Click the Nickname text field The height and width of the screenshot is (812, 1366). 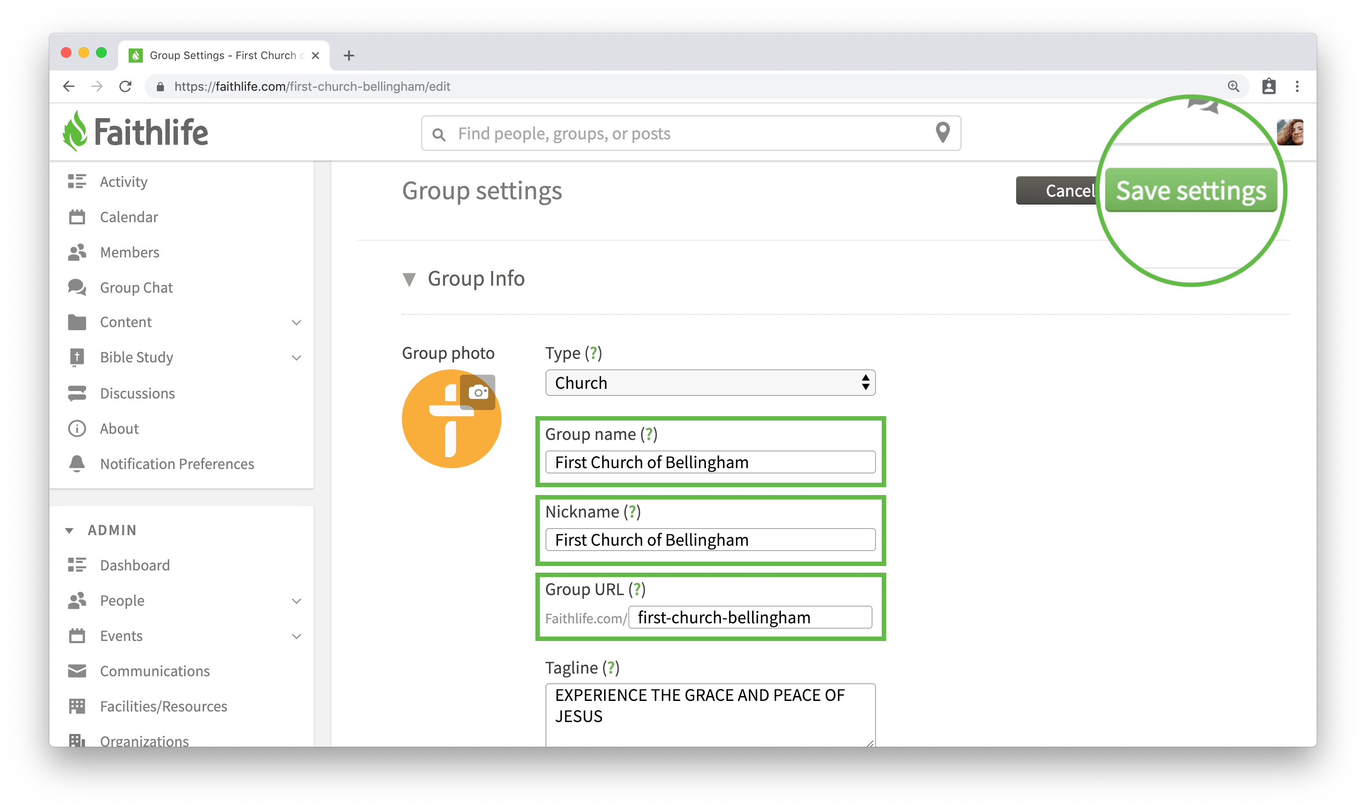tap(710, 540)
